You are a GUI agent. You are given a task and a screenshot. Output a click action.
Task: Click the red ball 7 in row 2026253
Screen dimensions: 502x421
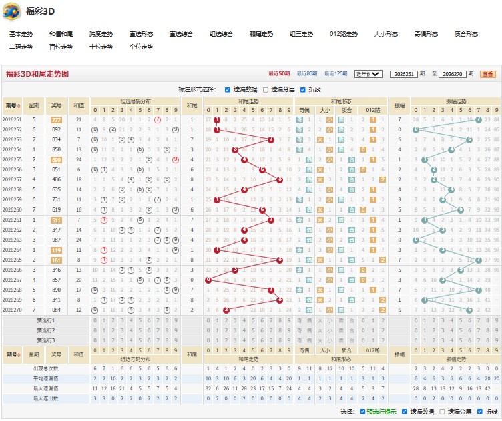pos(271,140)
